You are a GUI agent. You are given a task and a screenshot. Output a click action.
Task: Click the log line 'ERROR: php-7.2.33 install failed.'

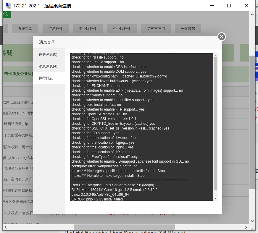[97, 199]
